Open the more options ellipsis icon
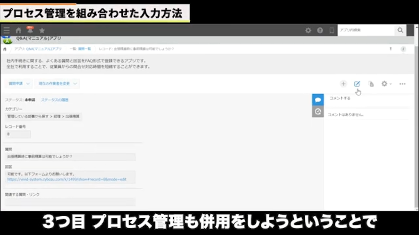The height and width of the screenshot is (235, 419). (x=402, y=84)
